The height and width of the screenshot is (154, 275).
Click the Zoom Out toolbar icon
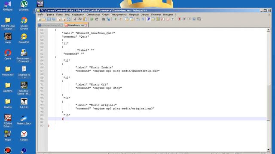tap(120, 19)
